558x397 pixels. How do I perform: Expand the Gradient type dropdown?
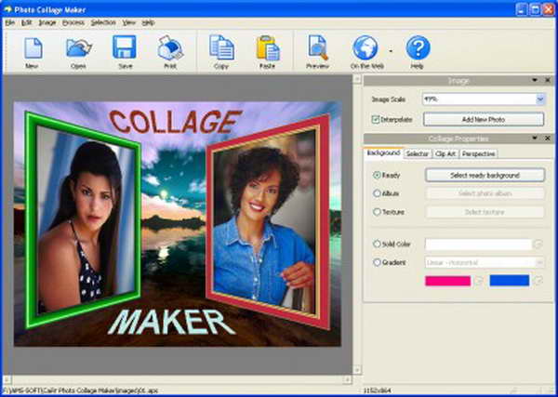(x=538, y=262)
